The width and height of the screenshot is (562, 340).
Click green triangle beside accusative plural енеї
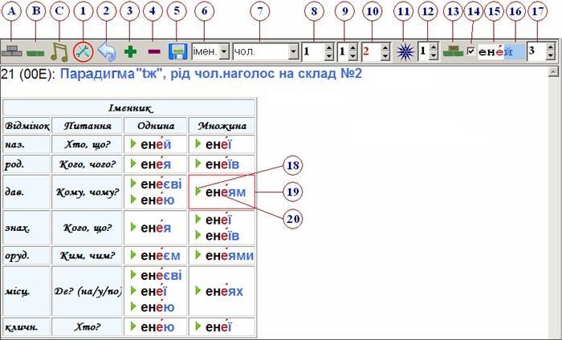tap(198, 220)
